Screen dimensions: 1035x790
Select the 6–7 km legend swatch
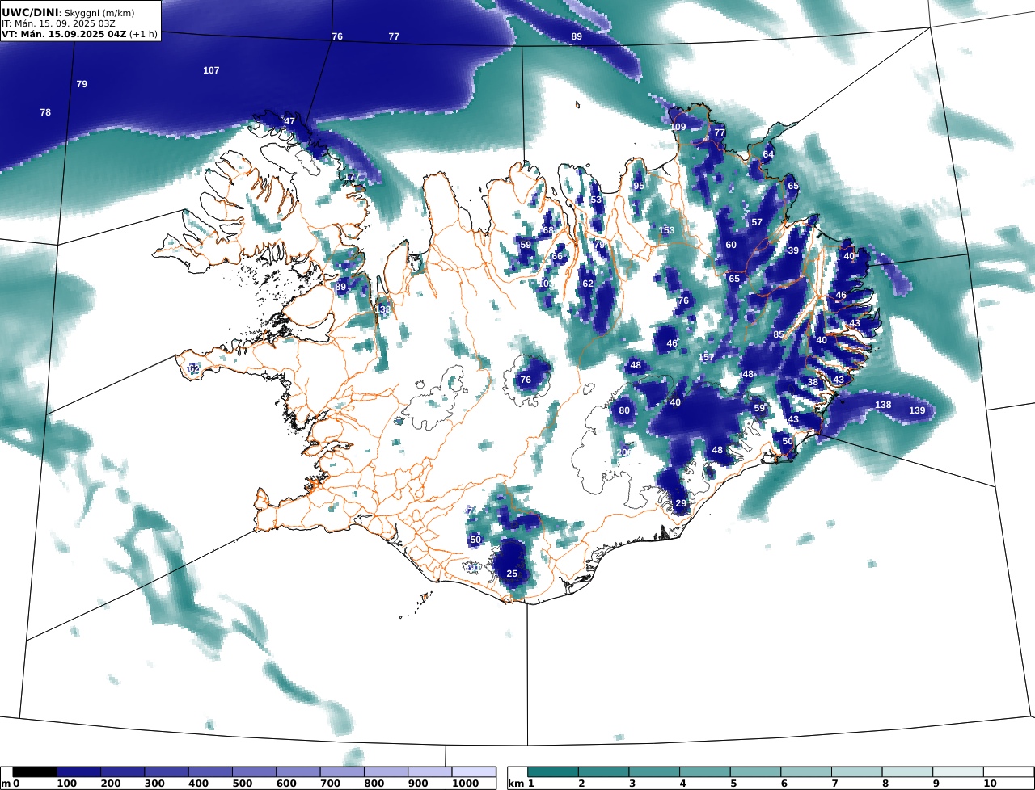point(806,772)
